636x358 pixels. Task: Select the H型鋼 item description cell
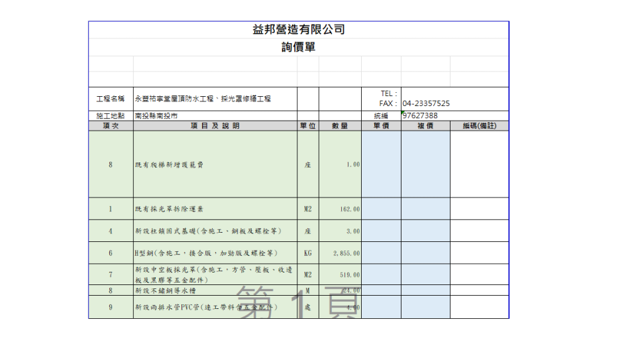point(215,253)
